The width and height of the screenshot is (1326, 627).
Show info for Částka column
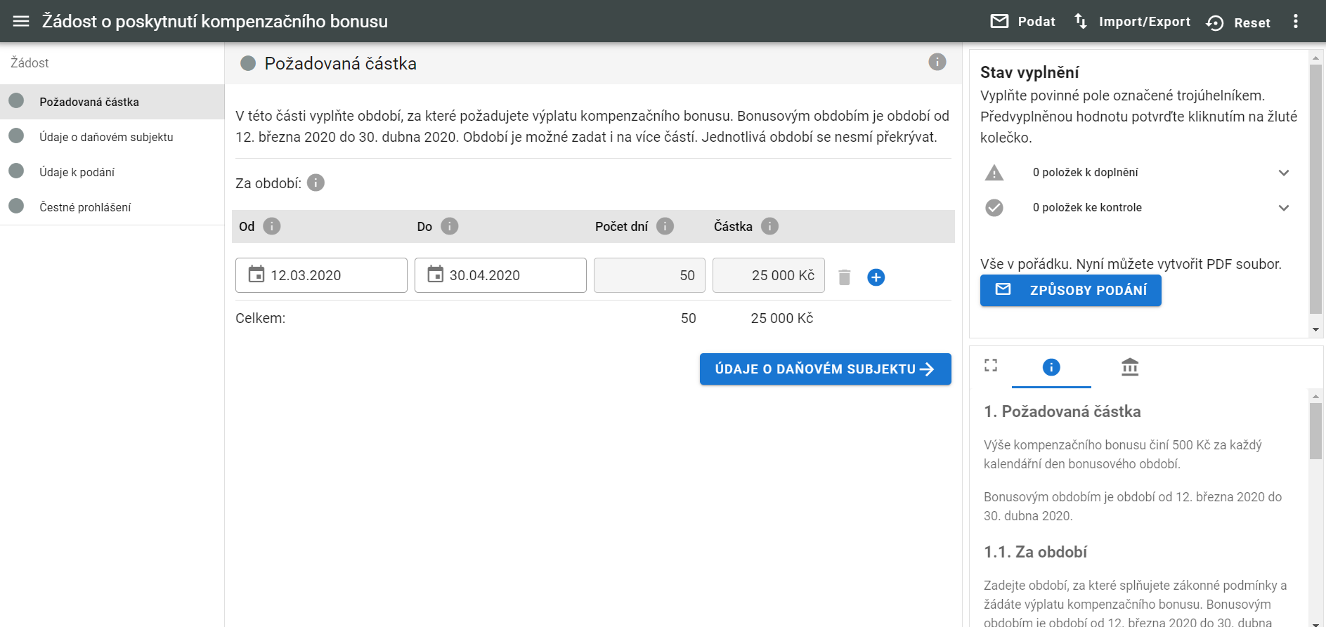pyautogui.click(x=769, y=226)
